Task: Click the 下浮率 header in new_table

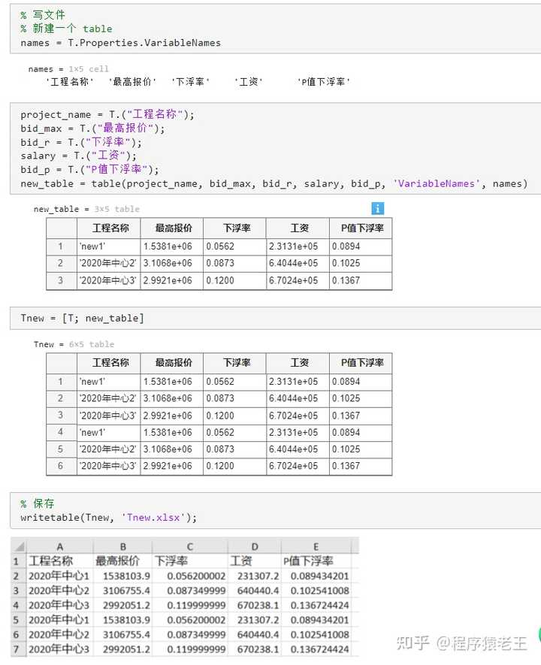Action: (234, 228)
